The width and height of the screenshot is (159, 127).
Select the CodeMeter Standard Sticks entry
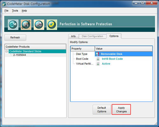[x=25, y=51]
